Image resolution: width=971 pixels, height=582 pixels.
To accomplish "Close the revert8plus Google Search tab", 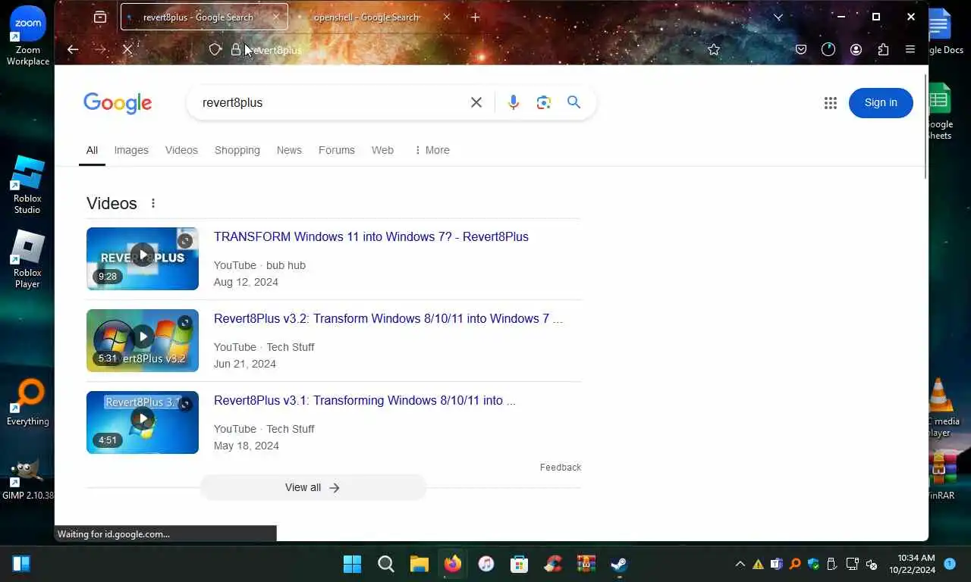I will 276,17.
